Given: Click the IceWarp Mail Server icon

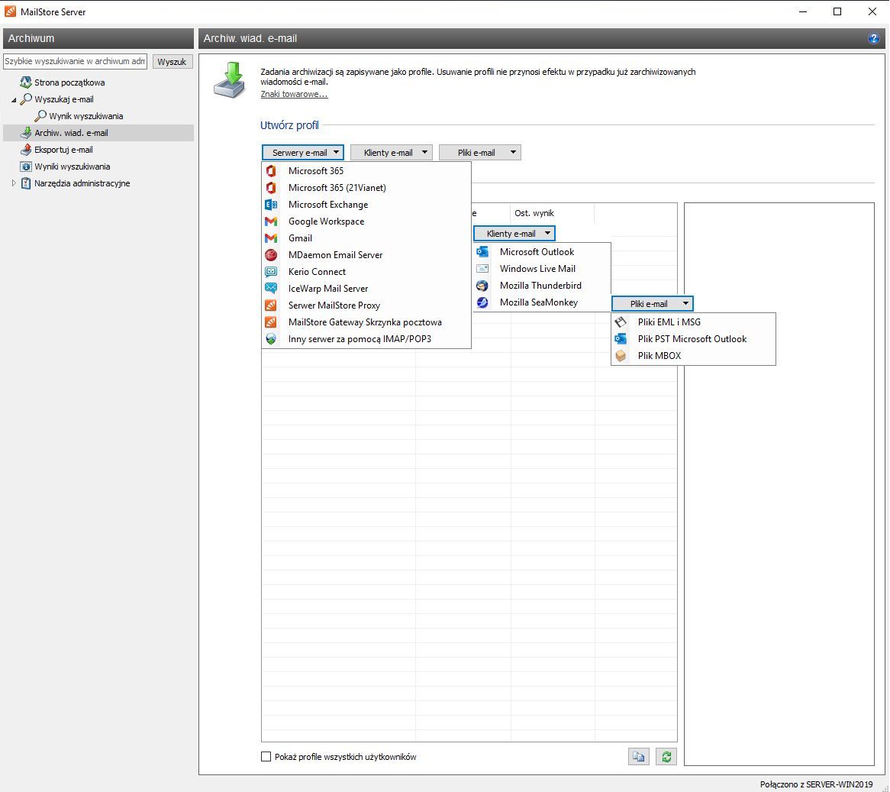Looking at the screenshot, I should click(x=271, y=289).
